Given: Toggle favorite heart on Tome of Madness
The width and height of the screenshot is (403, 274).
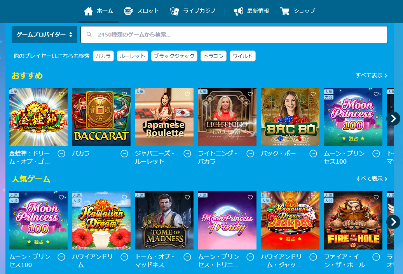Looking at the screenshot, I should point(187,197).
